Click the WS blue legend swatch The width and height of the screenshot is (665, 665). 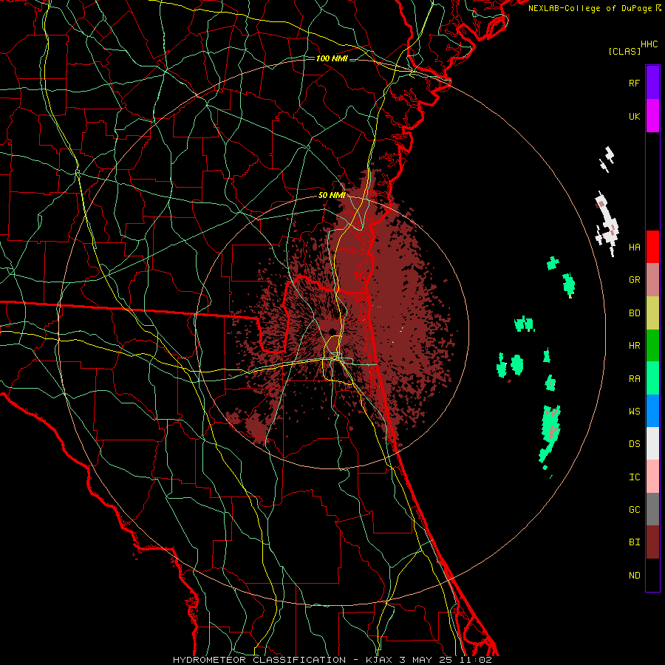point(652,411)
